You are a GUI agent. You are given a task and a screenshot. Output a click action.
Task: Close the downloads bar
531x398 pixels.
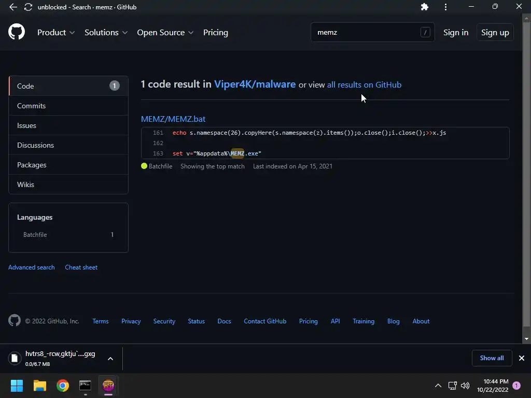coord(522,358)
